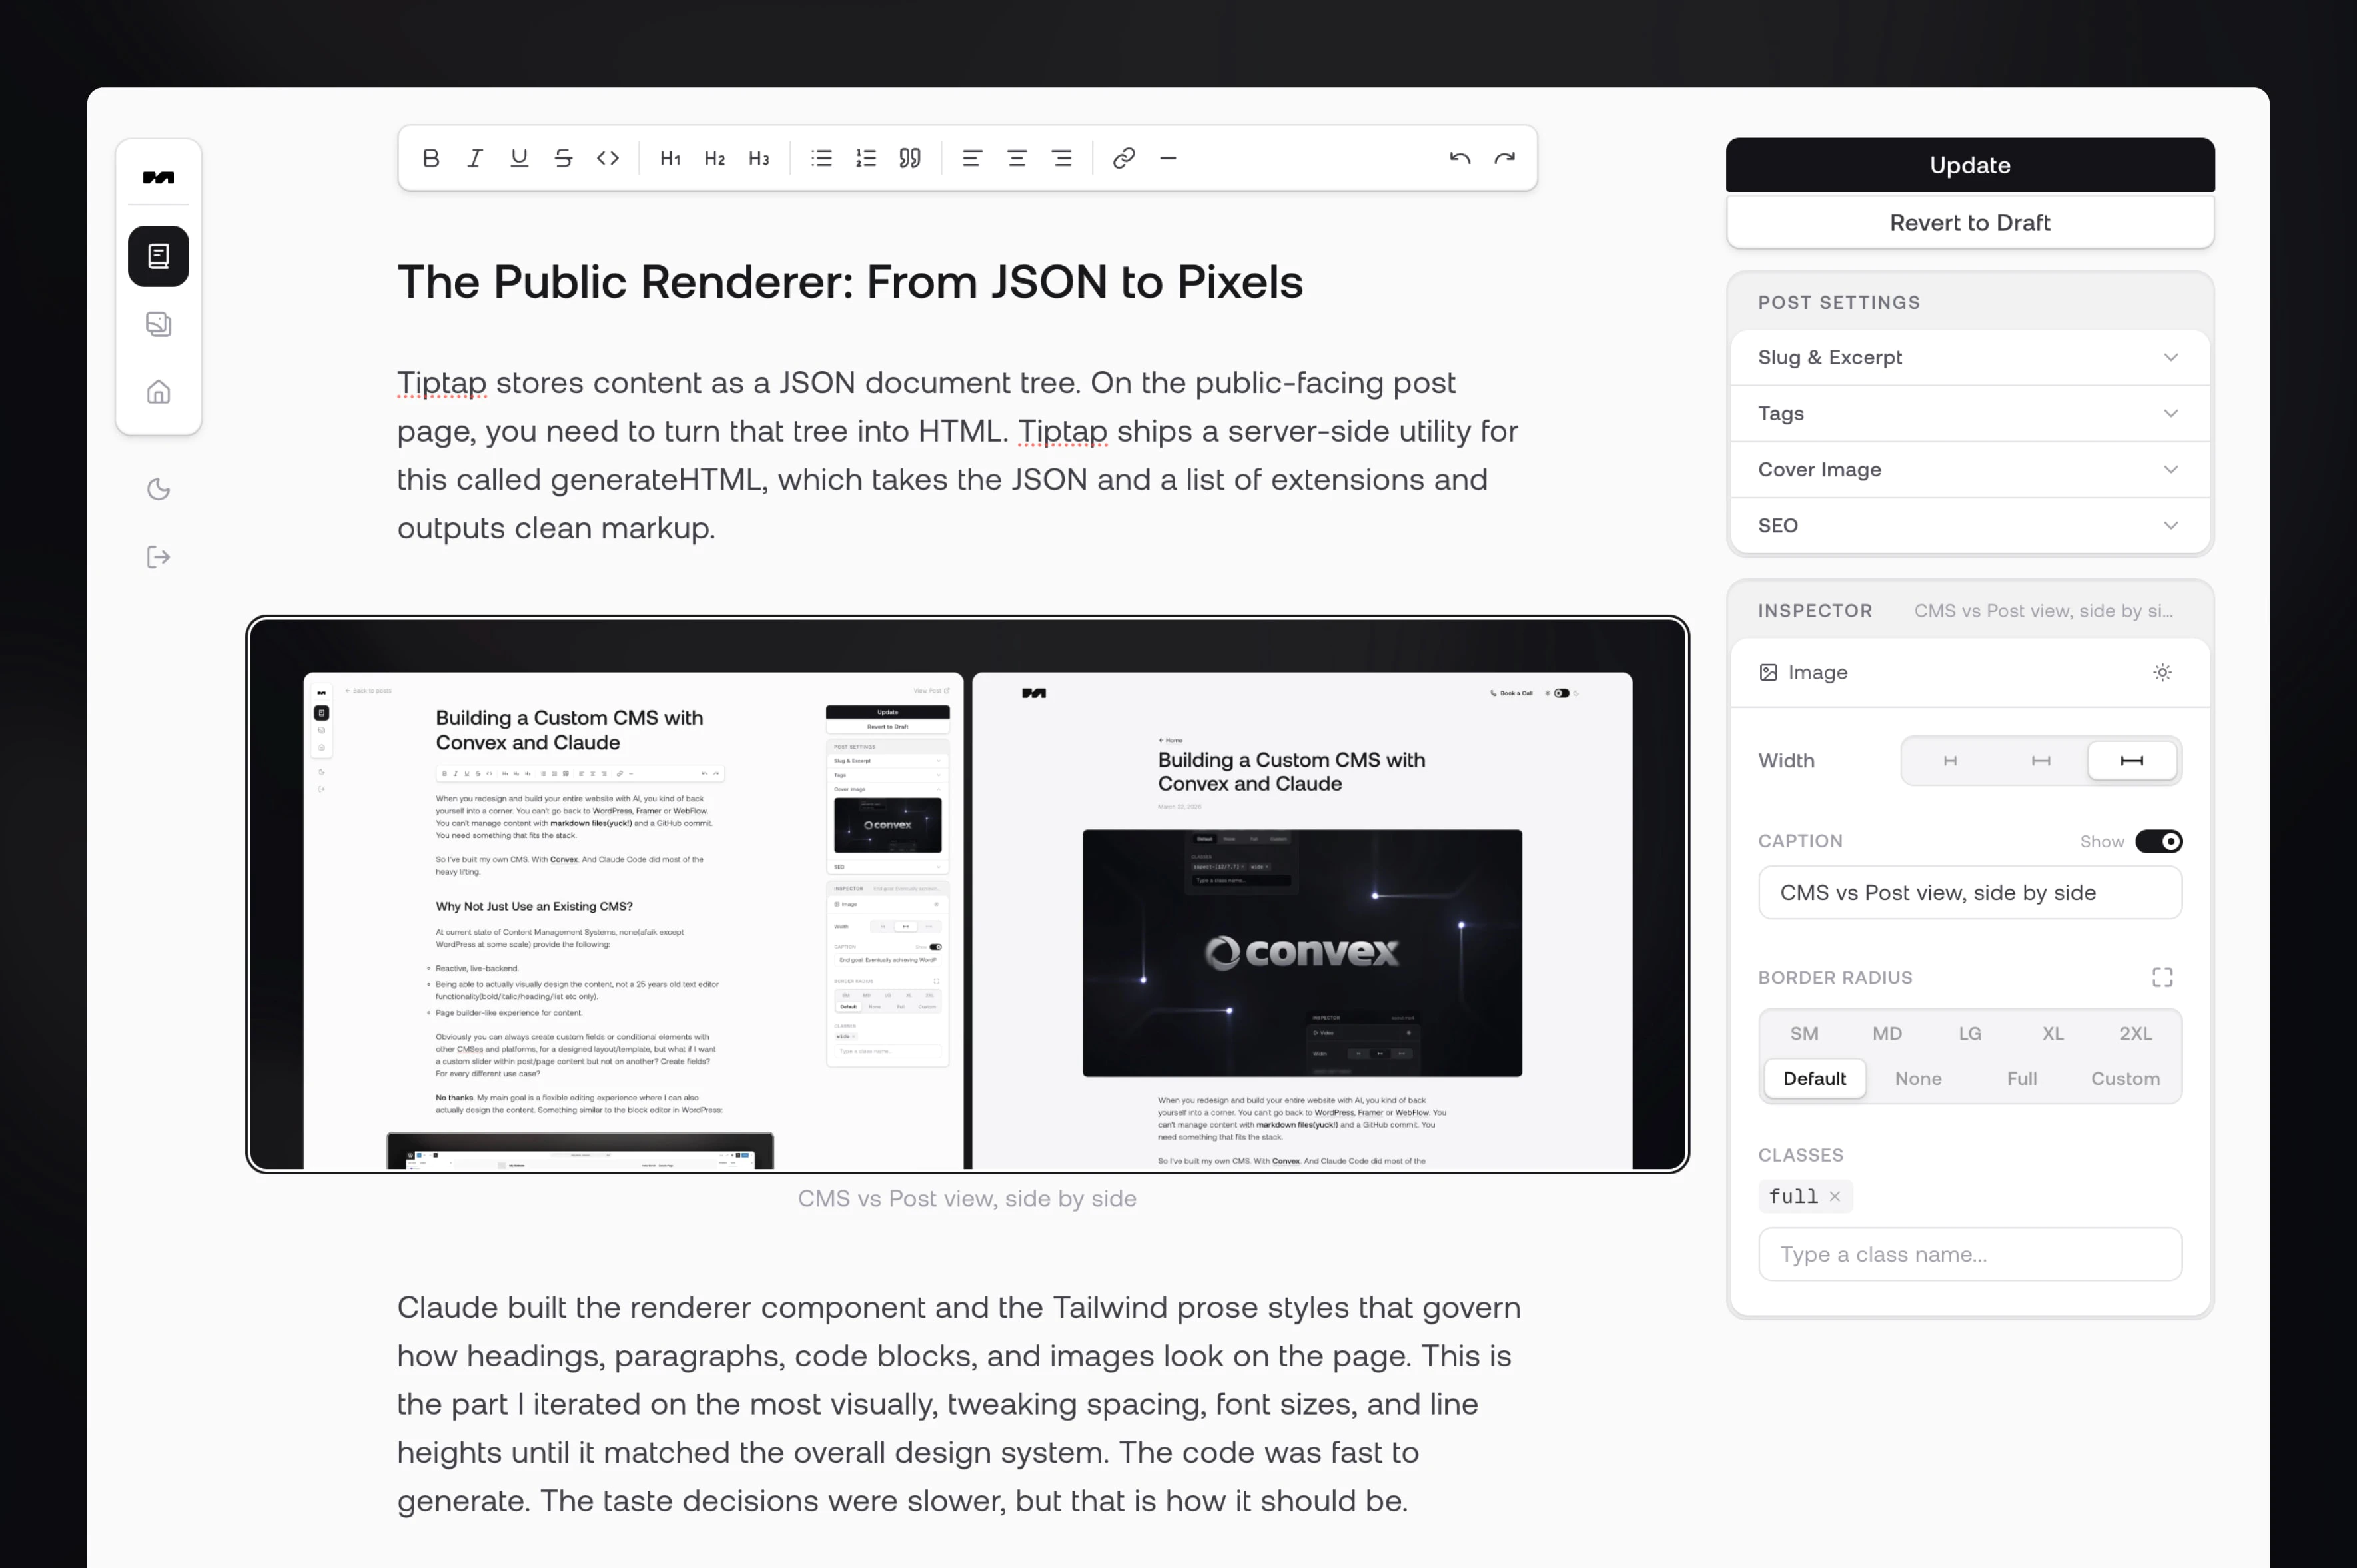Apply strikethrough formatting
Image resolution: width=2357 pixels, height=1568 pixels.
(x=563, y=158)
